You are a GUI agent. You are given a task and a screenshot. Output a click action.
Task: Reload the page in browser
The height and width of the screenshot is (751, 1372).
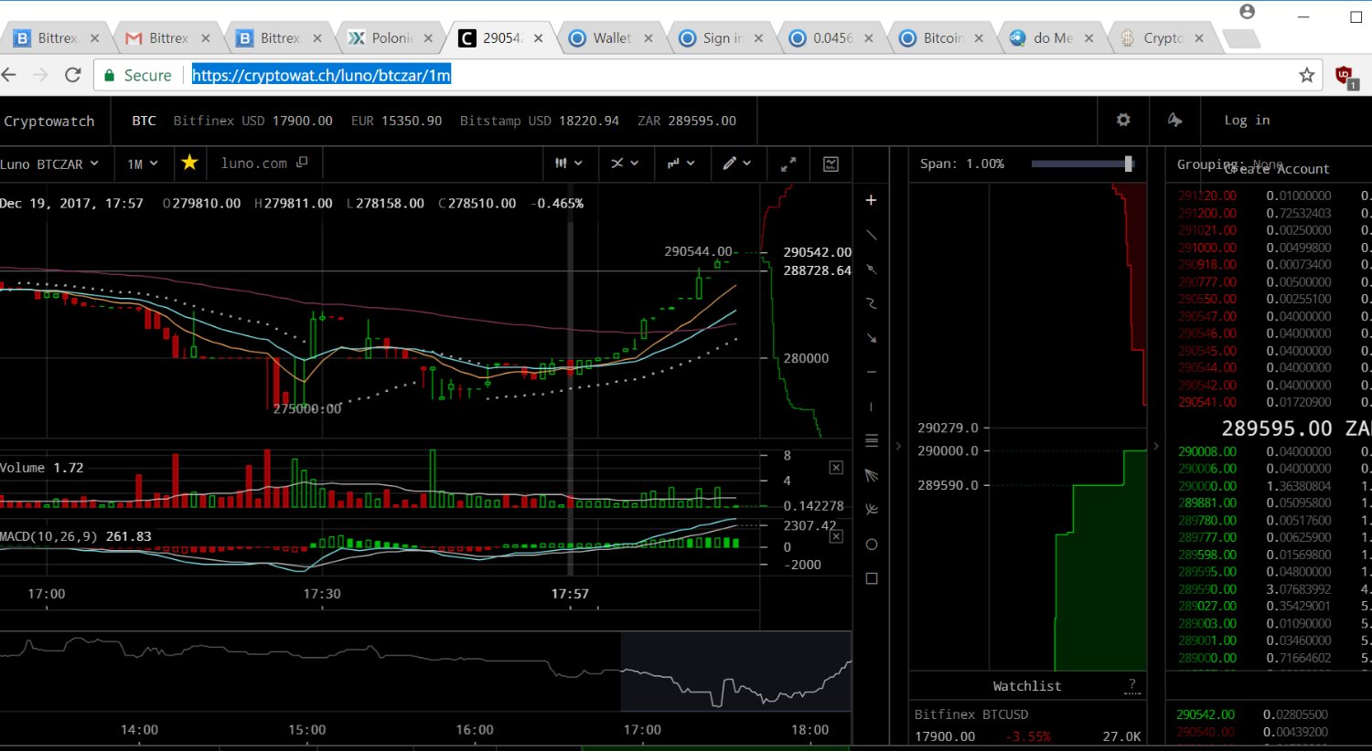(73, 75)
